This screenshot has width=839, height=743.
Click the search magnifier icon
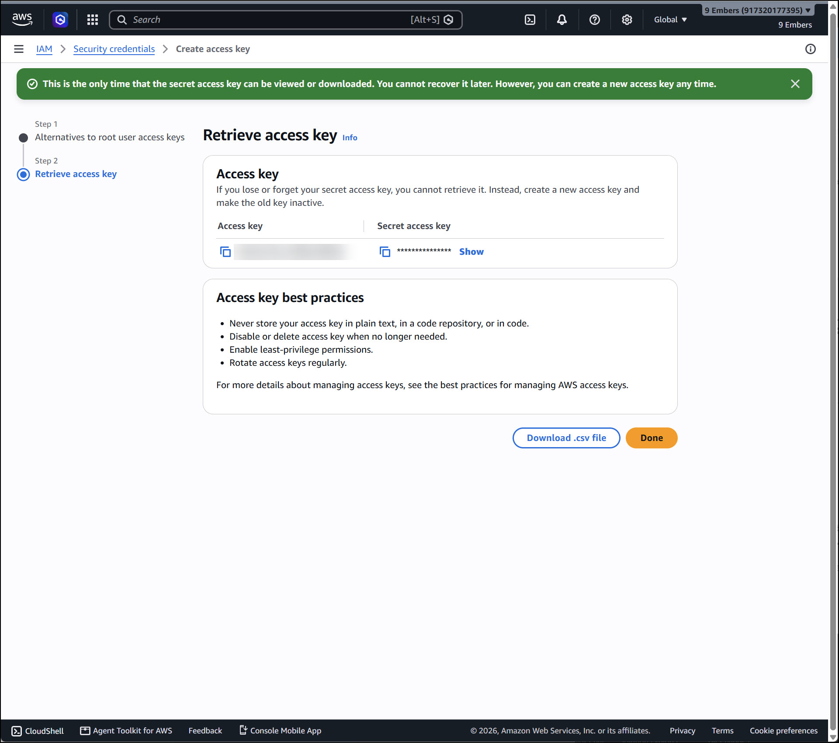tap(122, 20)
